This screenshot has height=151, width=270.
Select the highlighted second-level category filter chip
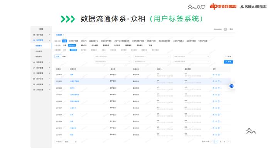point(73,50)
